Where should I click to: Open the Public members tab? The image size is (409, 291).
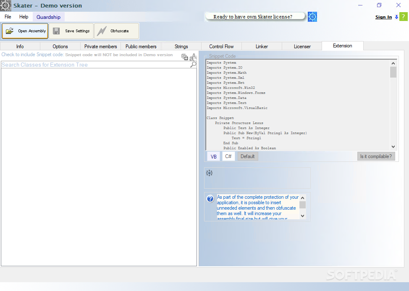tap(141, 47)
